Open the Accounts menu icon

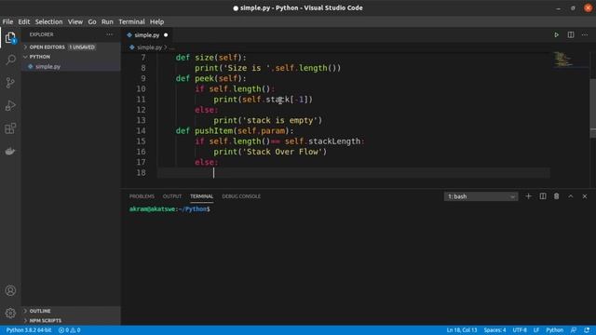10,290
